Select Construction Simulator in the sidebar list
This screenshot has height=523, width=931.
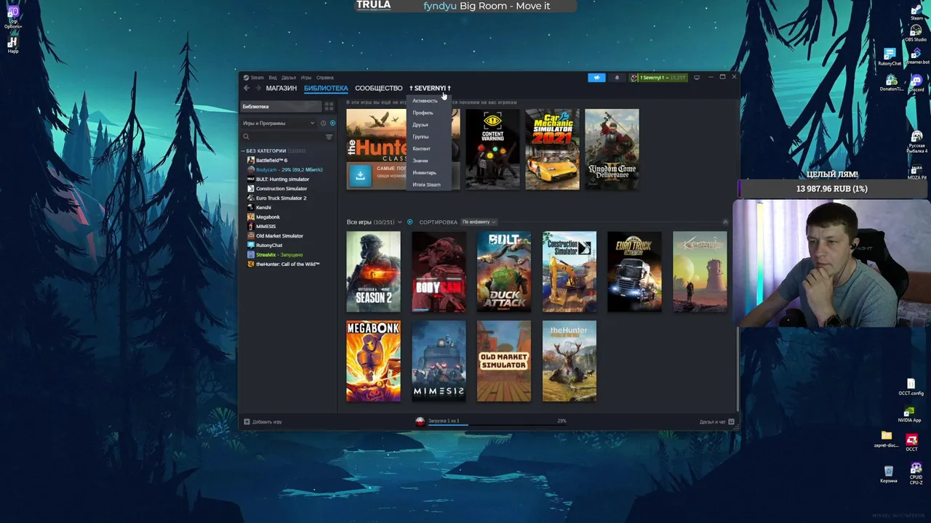281,188
